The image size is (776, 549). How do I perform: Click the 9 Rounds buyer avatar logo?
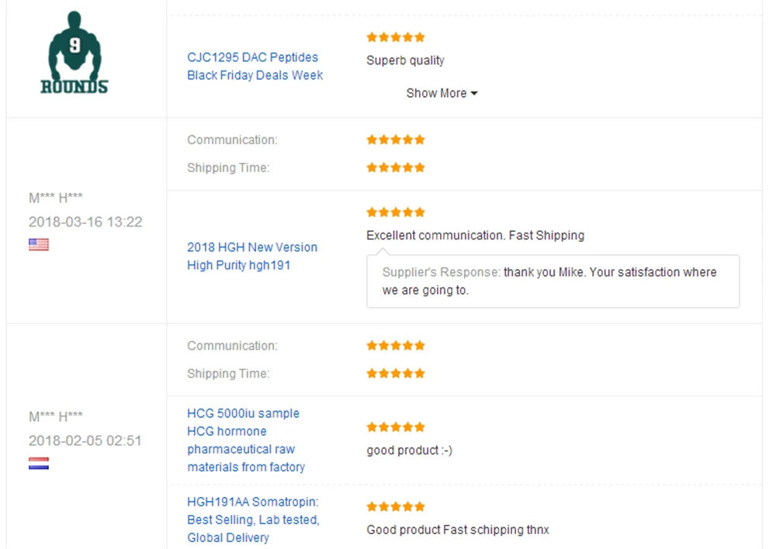point(74,53)
